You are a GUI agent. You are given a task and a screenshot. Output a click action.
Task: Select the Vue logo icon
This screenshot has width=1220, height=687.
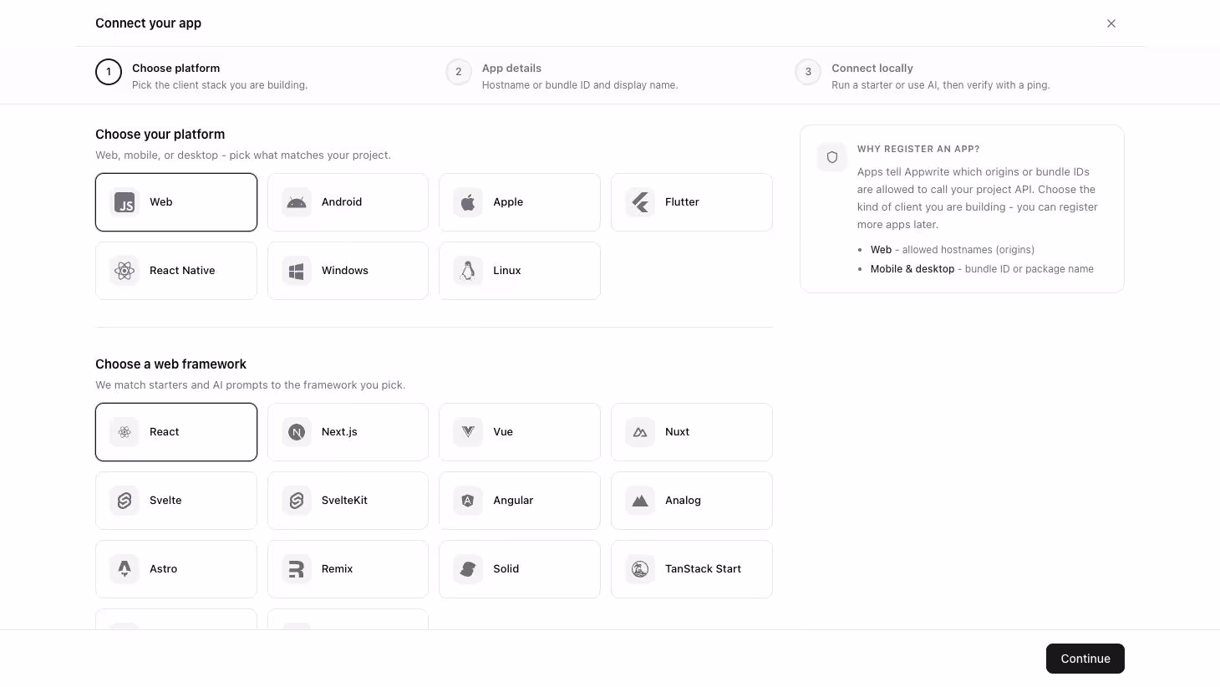pyautogui.click(x=468, y=432)
